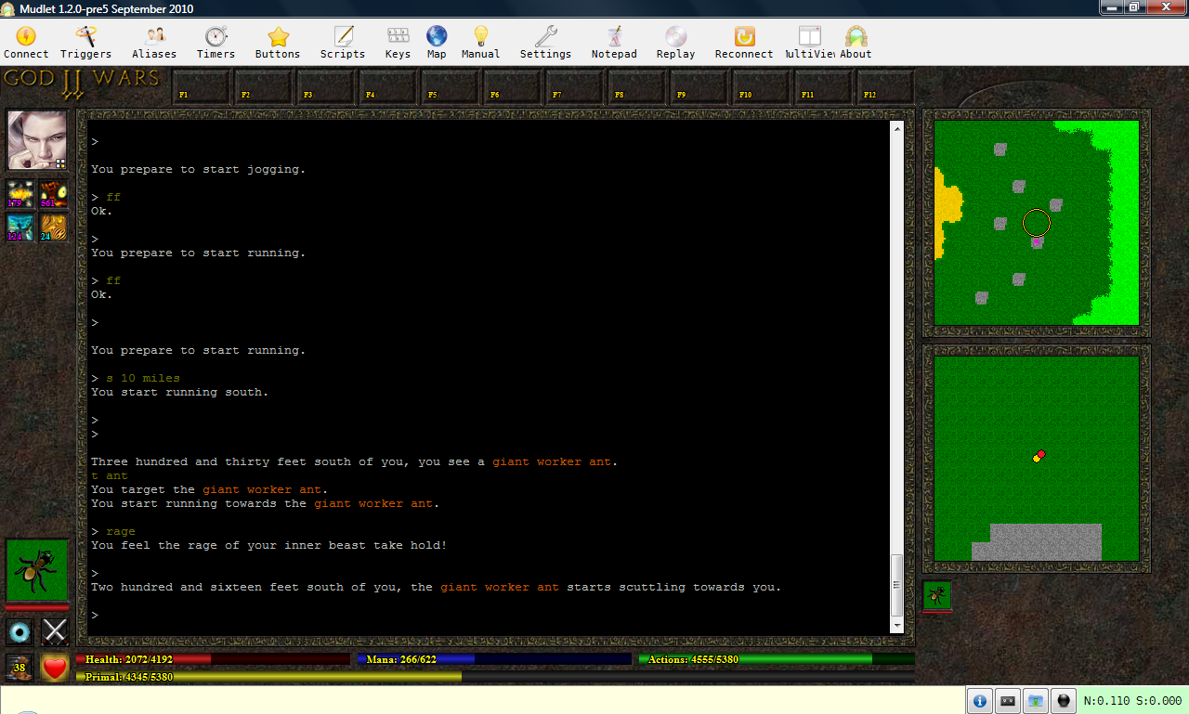Click the black bomb button
Screen dimensions: 1189x714
coord(1065,701)
